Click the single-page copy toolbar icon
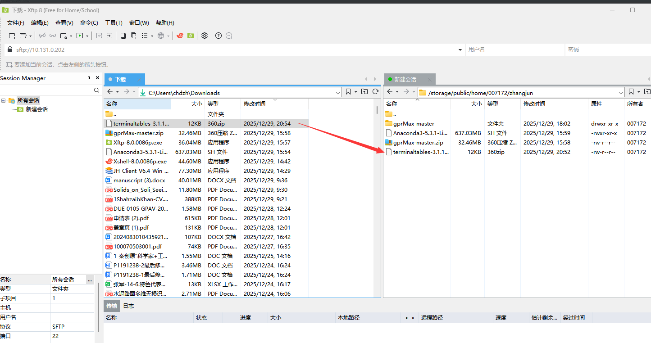This screenshot has width=651, height=343. tap(123, 36)
